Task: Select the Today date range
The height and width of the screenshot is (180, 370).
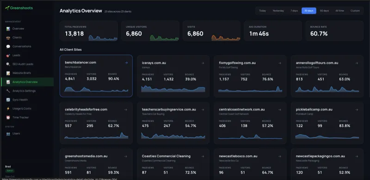Action: [x=262, y=11]
